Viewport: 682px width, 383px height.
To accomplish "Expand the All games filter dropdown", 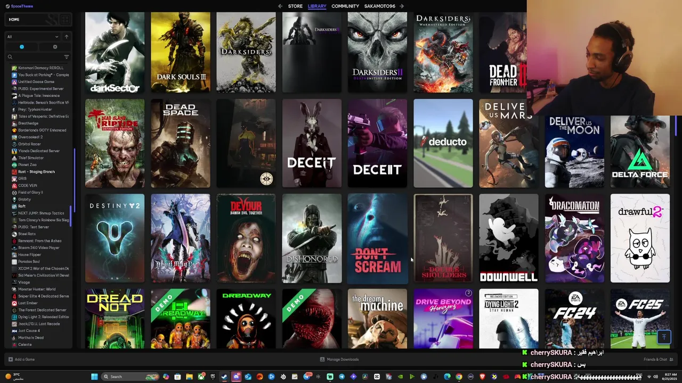I will tap(33, 37).
